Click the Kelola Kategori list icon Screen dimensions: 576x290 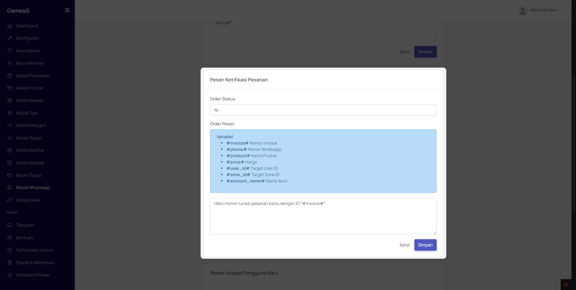coord(10,125)
